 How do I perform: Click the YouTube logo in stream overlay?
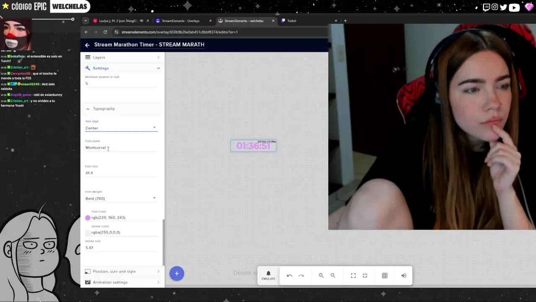[514, 7]
